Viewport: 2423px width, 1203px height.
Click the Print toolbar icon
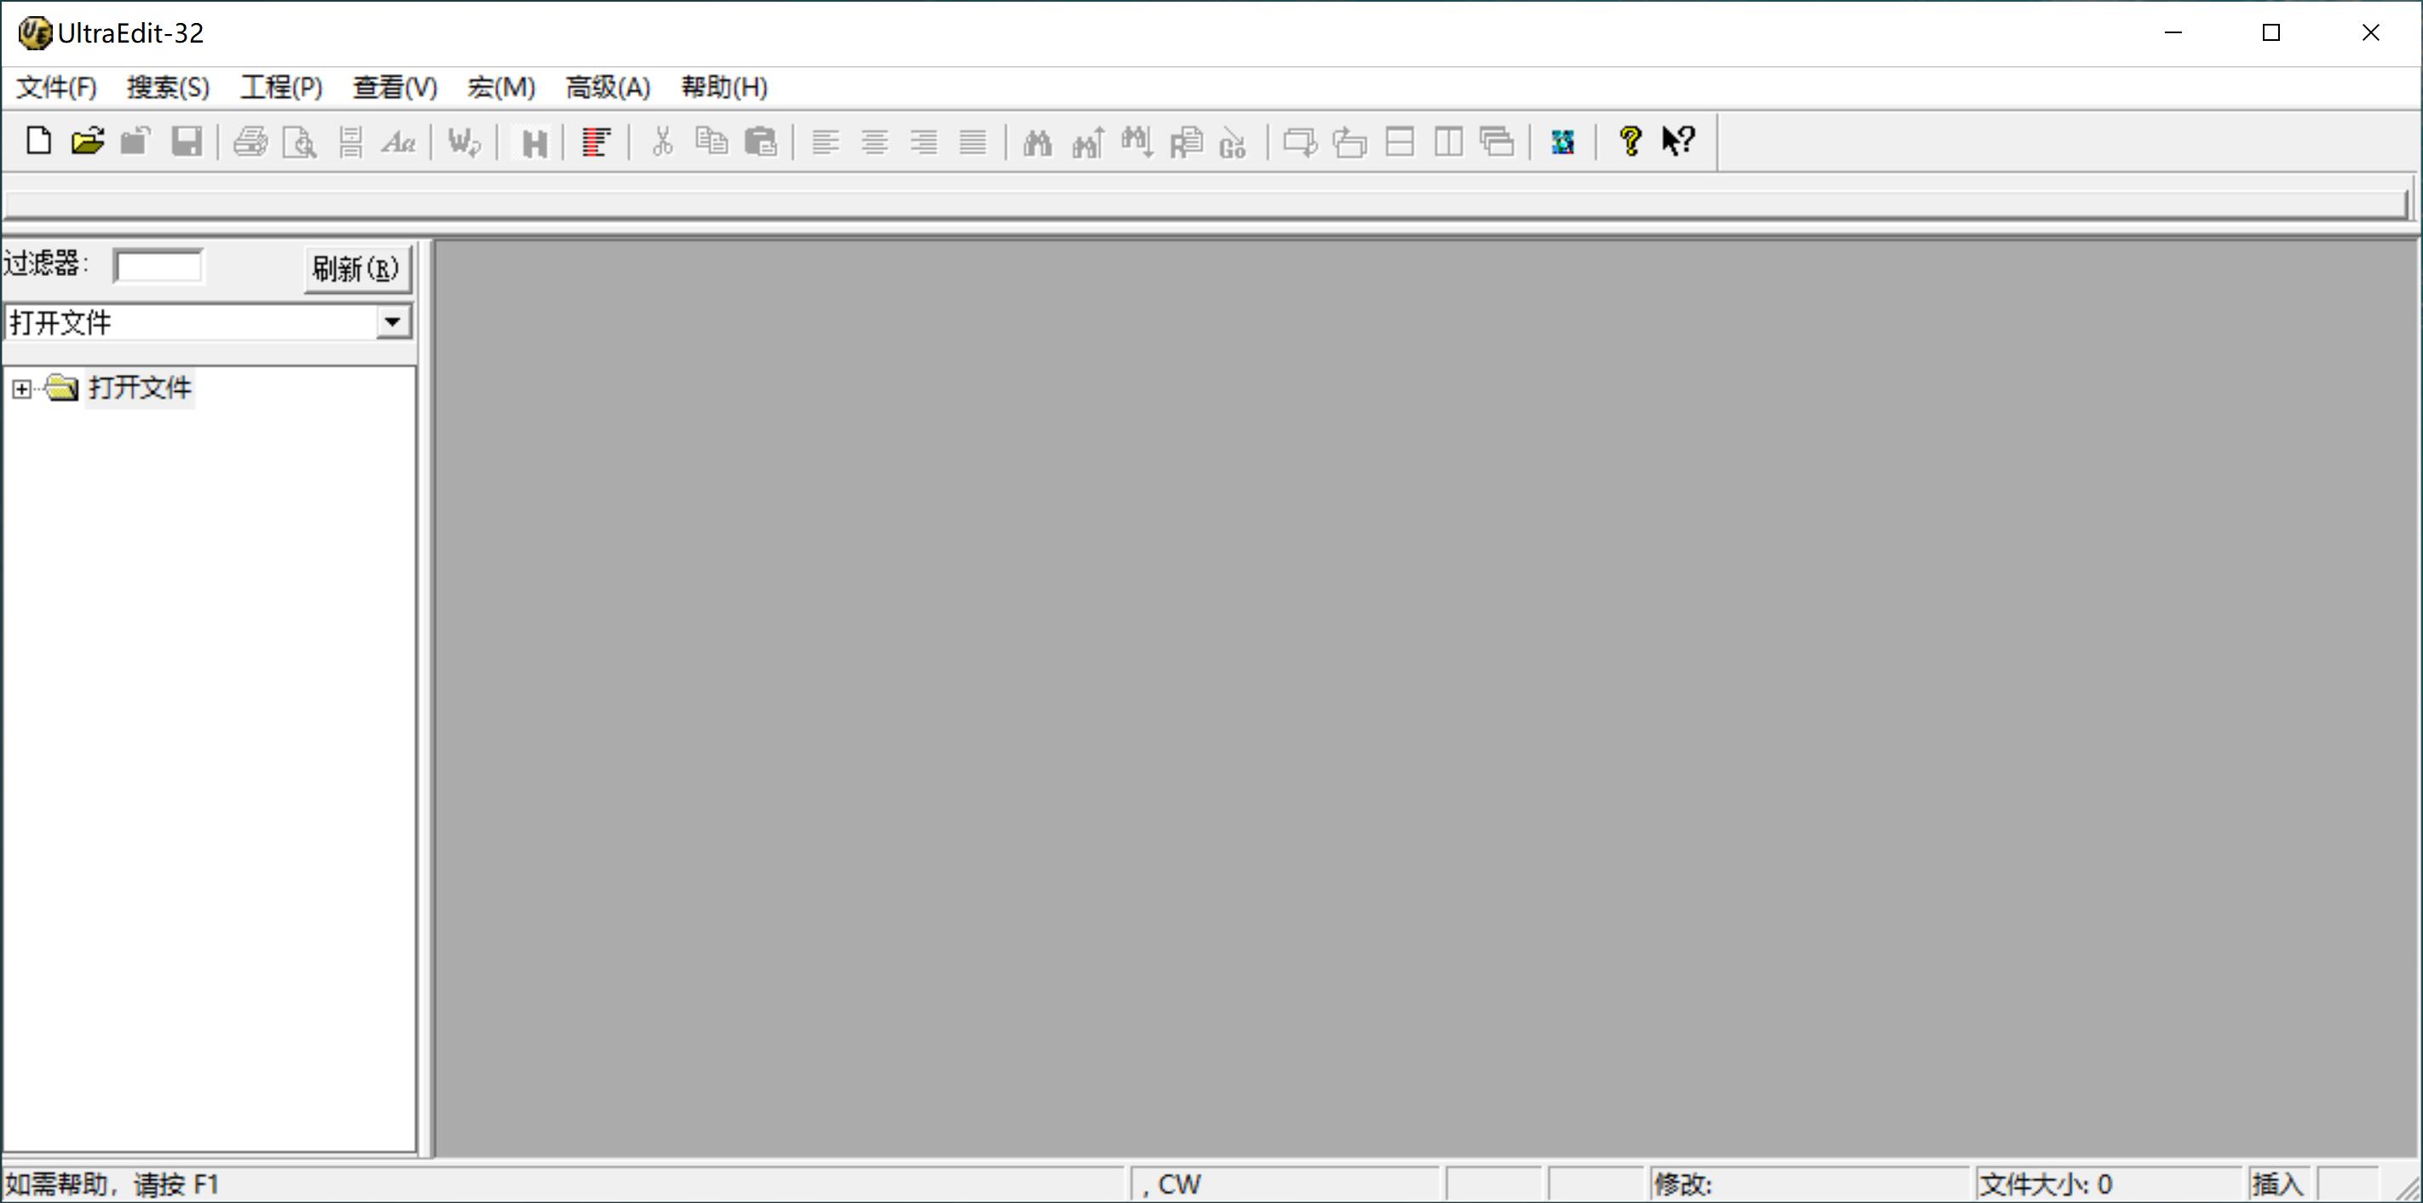coord(250,141)
